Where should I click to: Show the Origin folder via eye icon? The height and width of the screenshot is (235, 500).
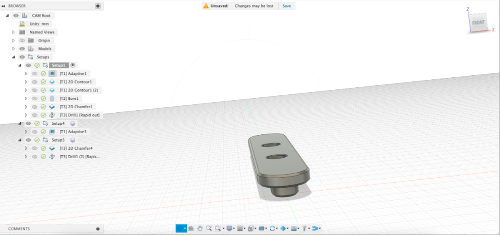point(22,40)
